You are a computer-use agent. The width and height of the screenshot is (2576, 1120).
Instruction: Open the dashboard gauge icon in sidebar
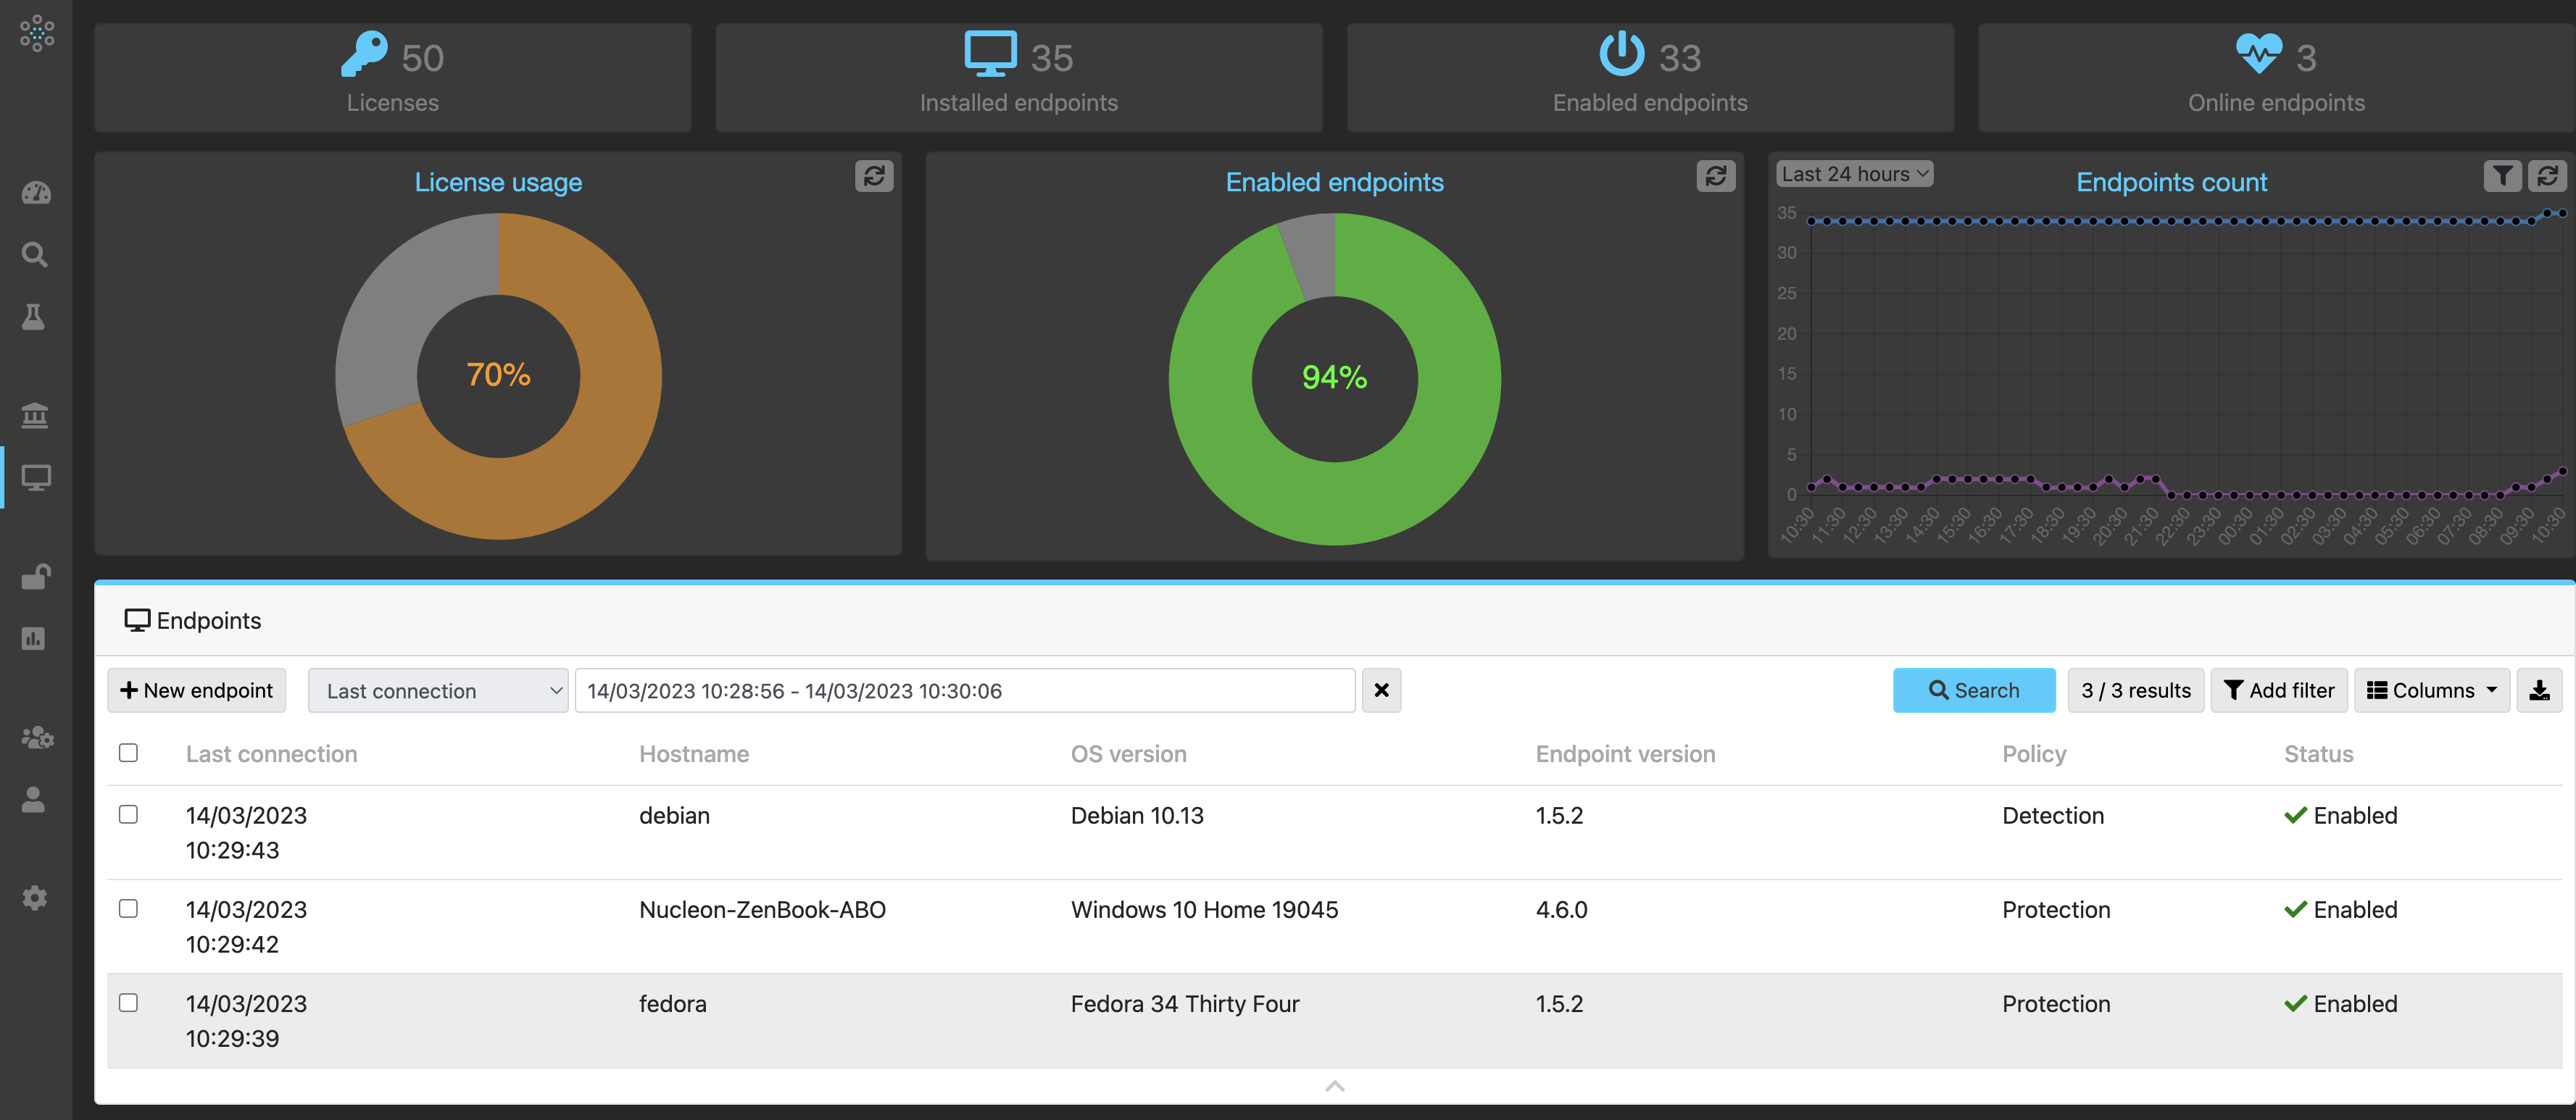click(x=36, y=193)
